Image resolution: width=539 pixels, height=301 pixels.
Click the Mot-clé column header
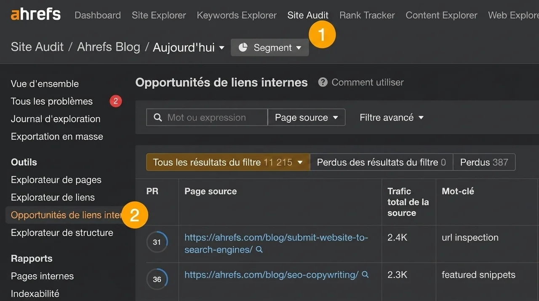458,191
